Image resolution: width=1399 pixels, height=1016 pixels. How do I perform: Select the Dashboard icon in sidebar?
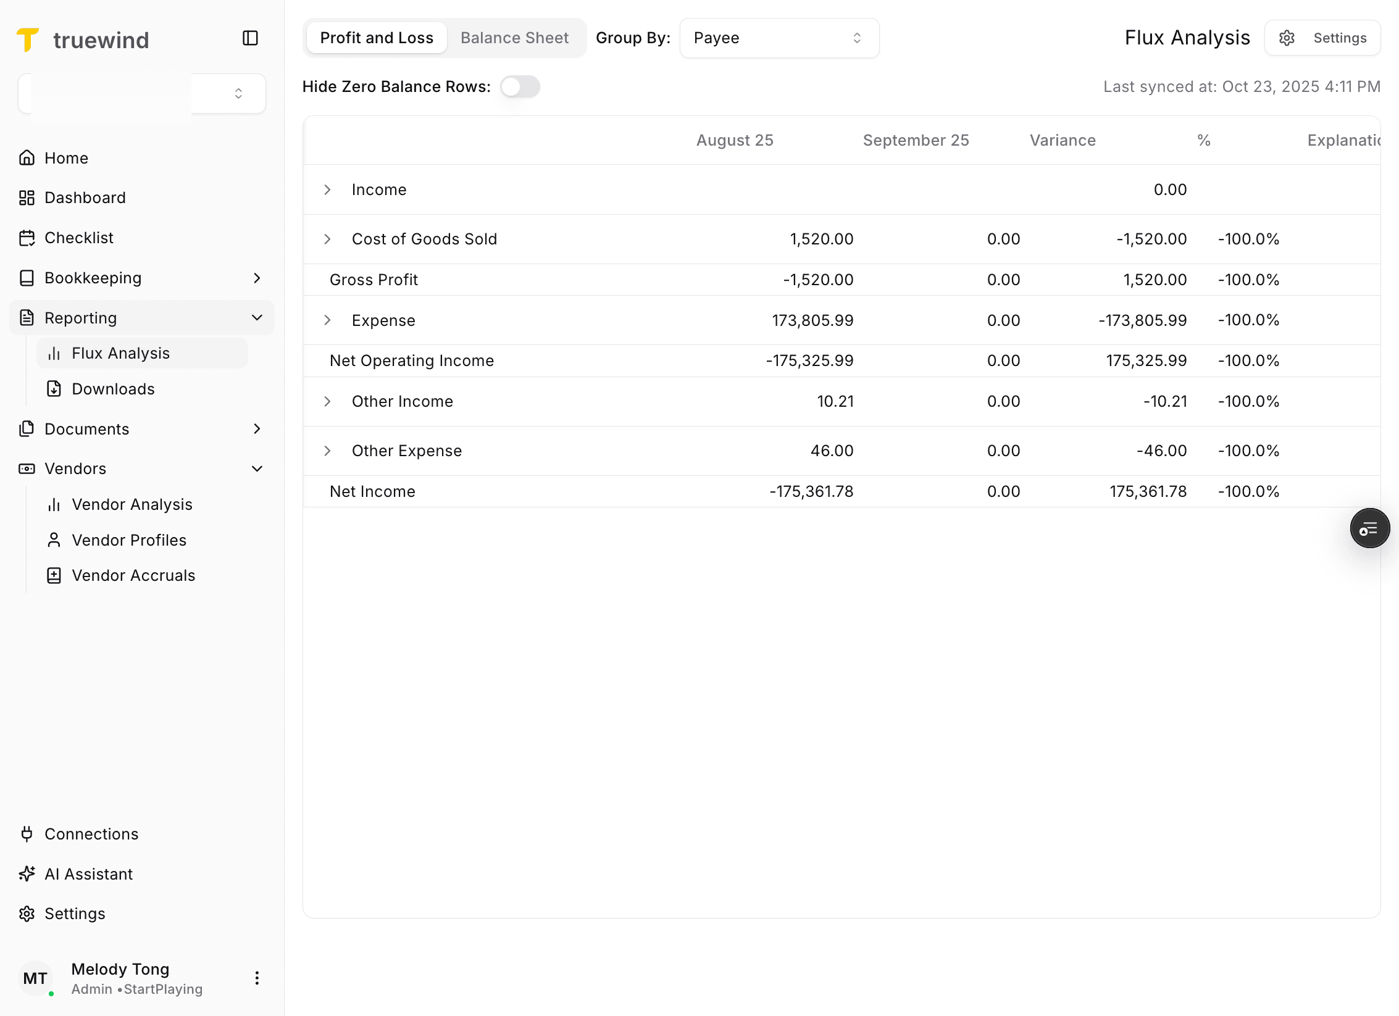(27, 198)
